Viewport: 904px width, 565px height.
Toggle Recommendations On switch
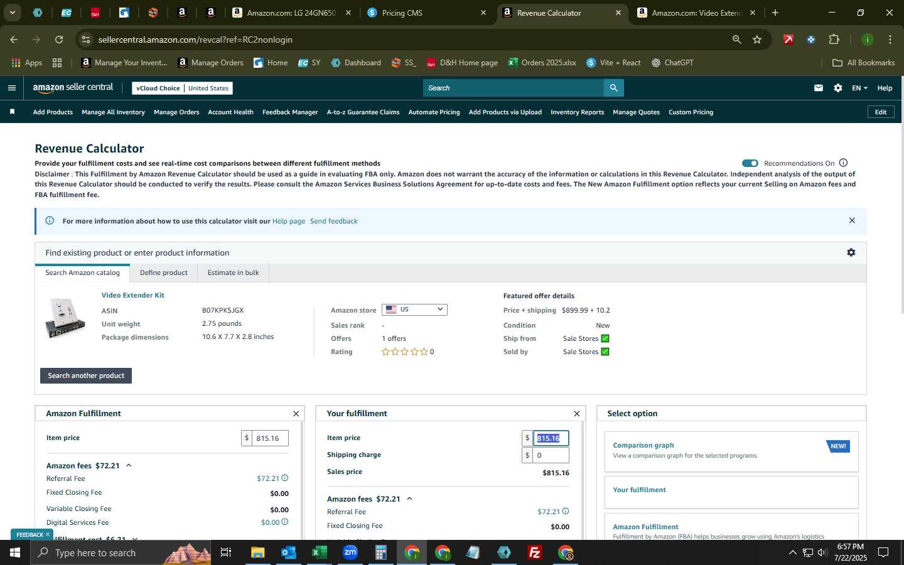click(750, 163)
